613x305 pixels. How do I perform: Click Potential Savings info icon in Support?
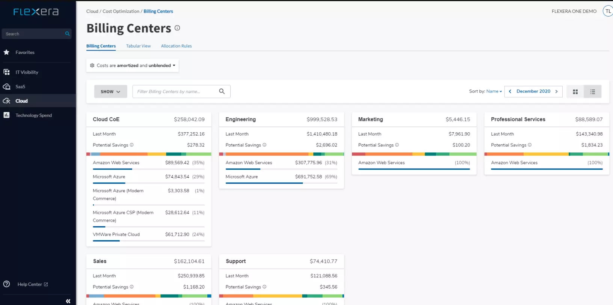264,287
